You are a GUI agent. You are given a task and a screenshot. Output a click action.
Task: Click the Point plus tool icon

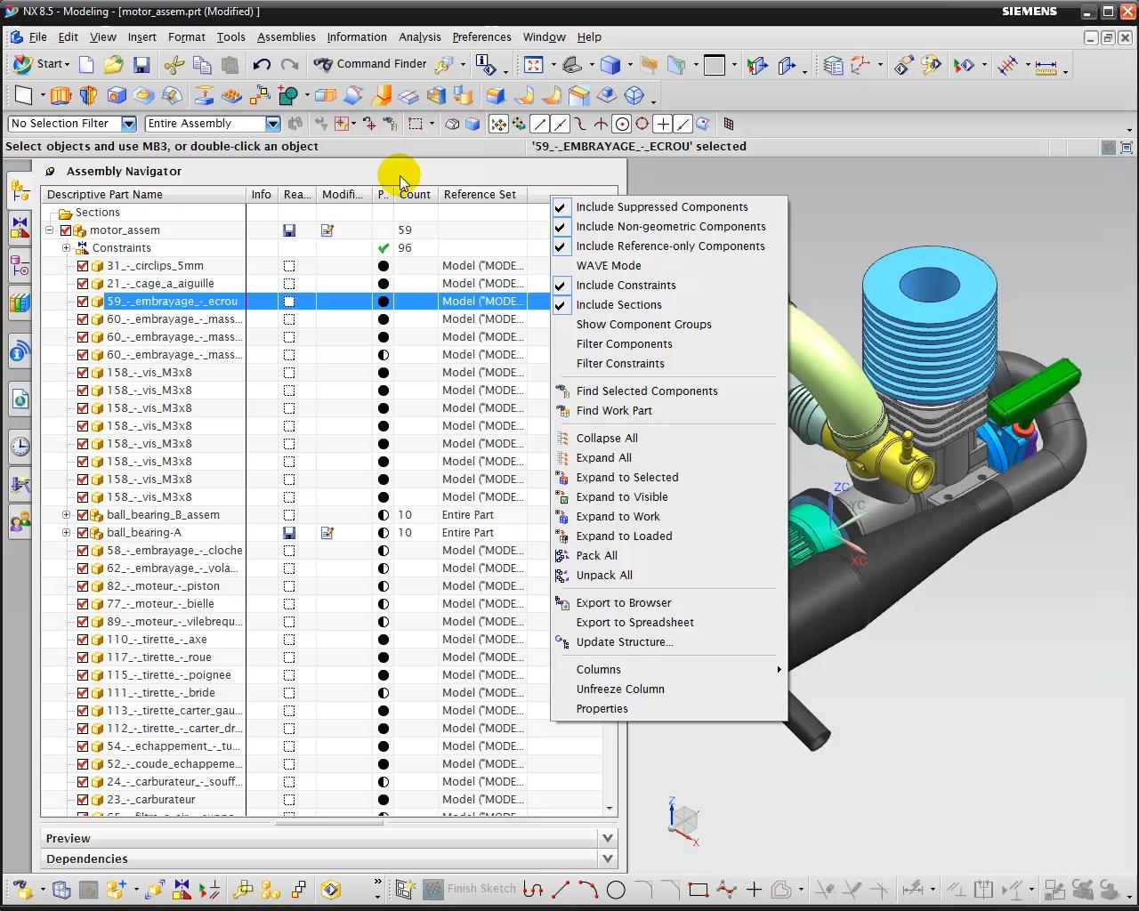pyautogui.click(x=754, y=889)
